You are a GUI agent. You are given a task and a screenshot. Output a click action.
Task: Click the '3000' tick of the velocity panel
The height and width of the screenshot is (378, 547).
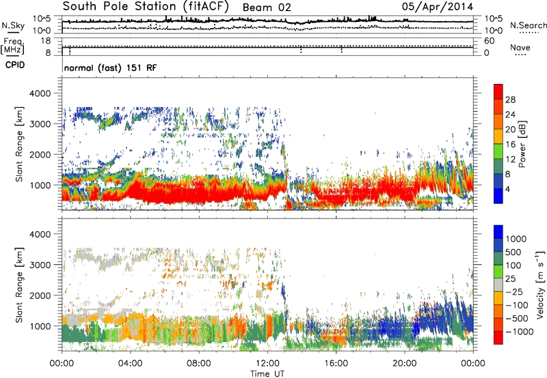(40, 265)
